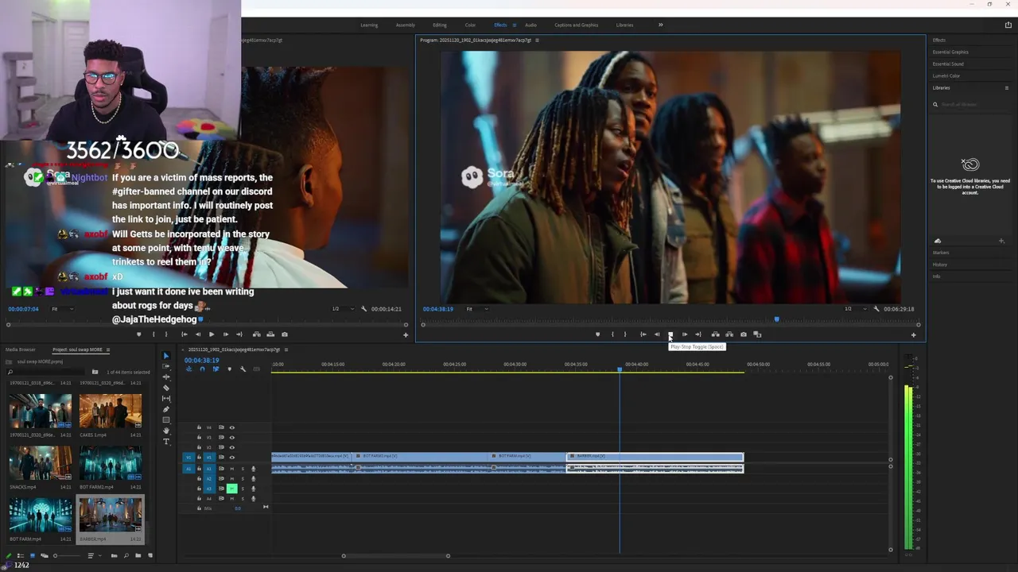Mark In point in Program Monitor
The width and height of the screenshot is (1018, 572).
pyautogui.click(x=612, y=334)
